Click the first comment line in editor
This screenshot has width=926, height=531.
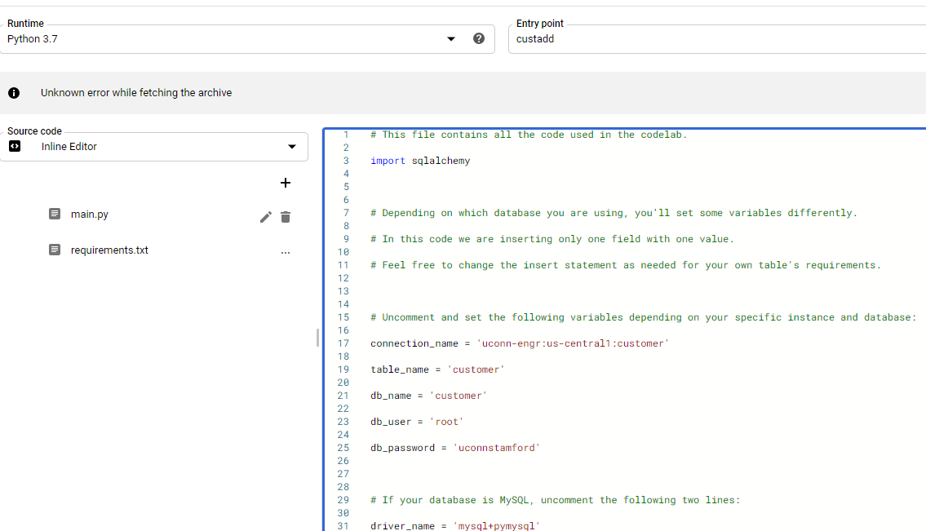(x=529, y=135)
